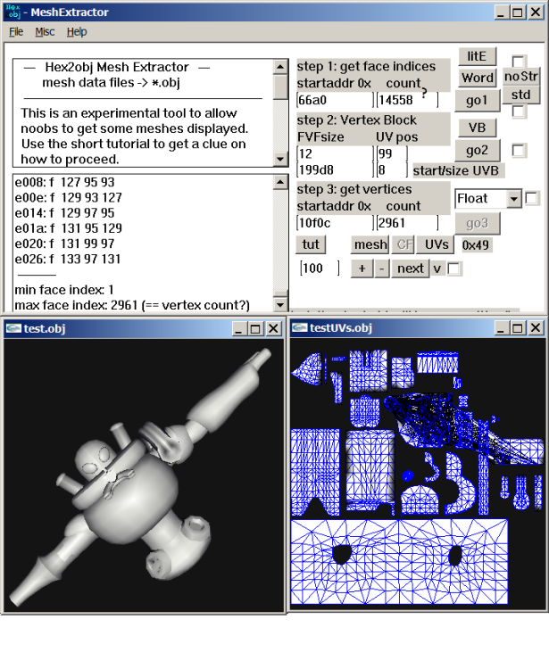This screenshot has width=549, height=669.
Task: Click the CF button
Action: [403, 244]
